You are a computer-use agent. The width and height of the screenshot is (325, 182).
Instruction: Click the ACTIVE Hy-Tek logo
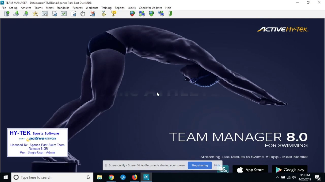[283, 29]
